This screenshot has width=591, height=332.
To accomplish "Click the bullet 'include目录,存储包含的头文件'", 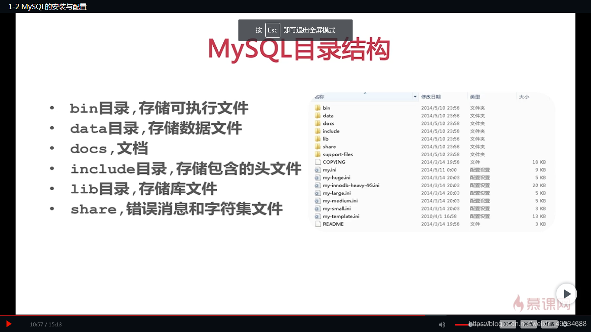I will tap(186, 169).
